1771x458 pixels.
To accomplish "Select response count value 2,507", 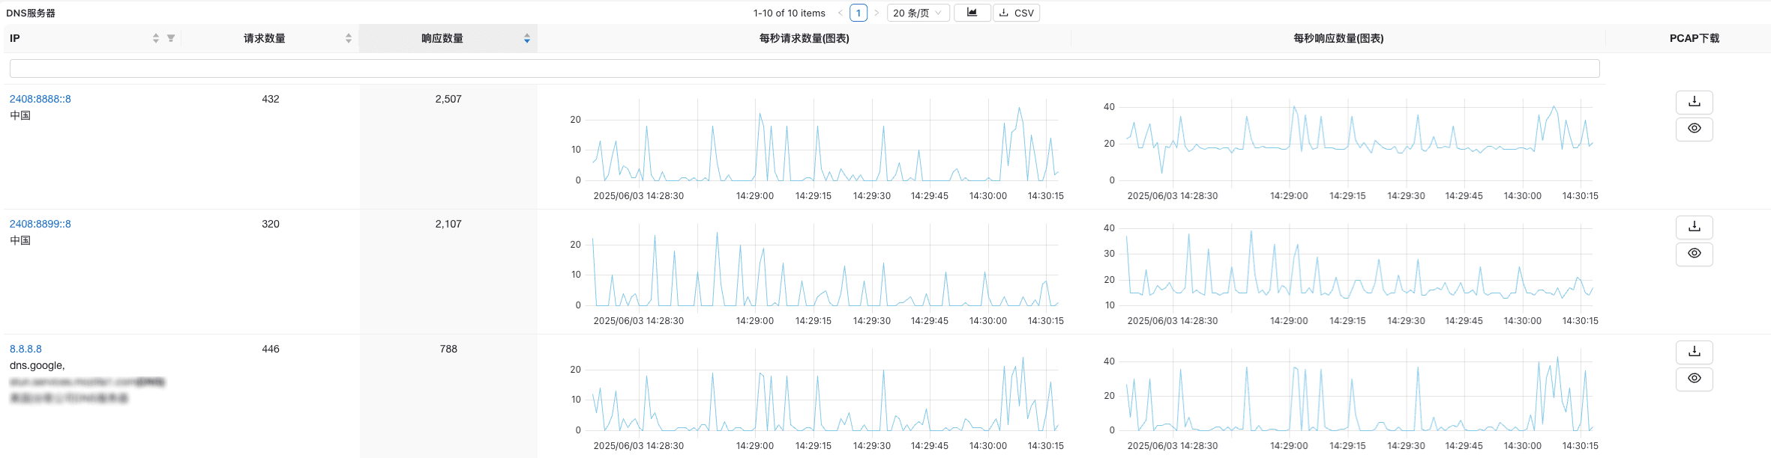I will (448, 99).
